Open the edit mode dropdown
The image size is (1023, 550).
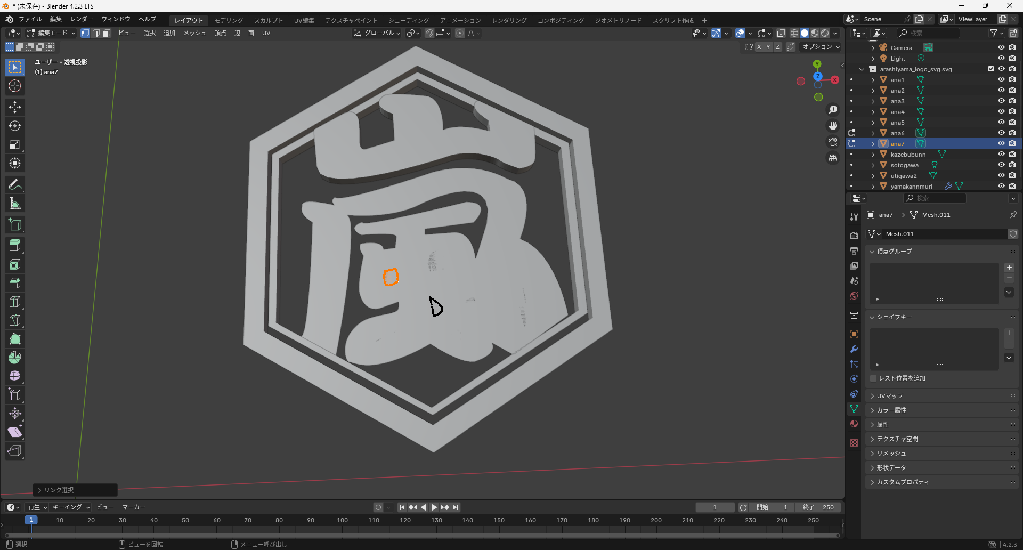(x=52, y=33)
